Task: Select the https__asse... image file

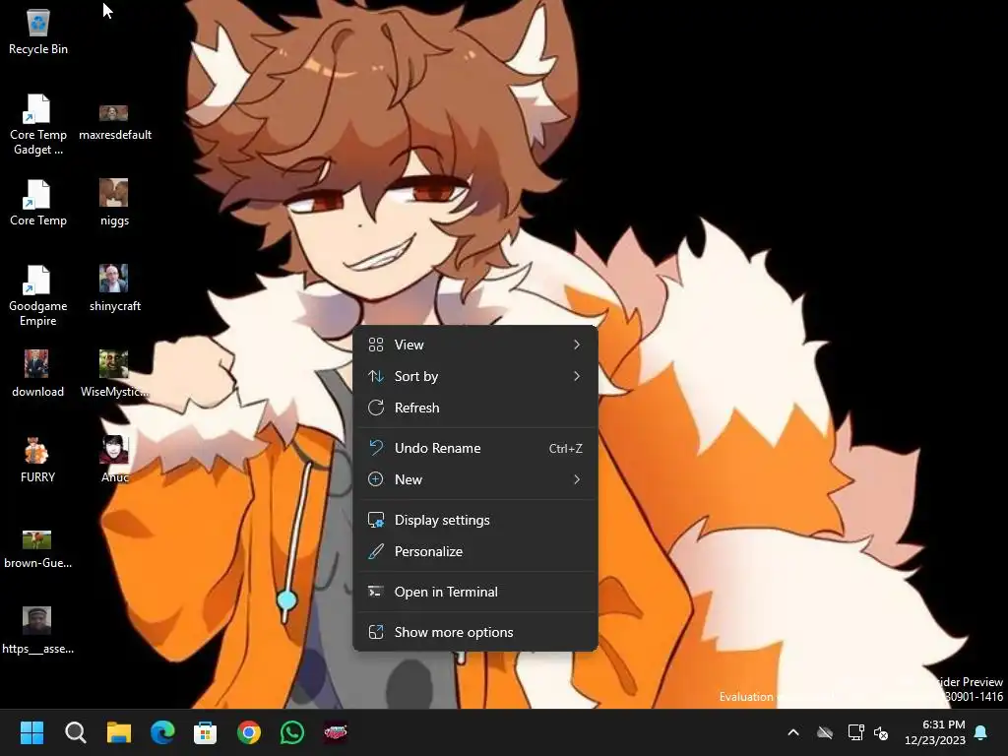Action: coord(37,631)
